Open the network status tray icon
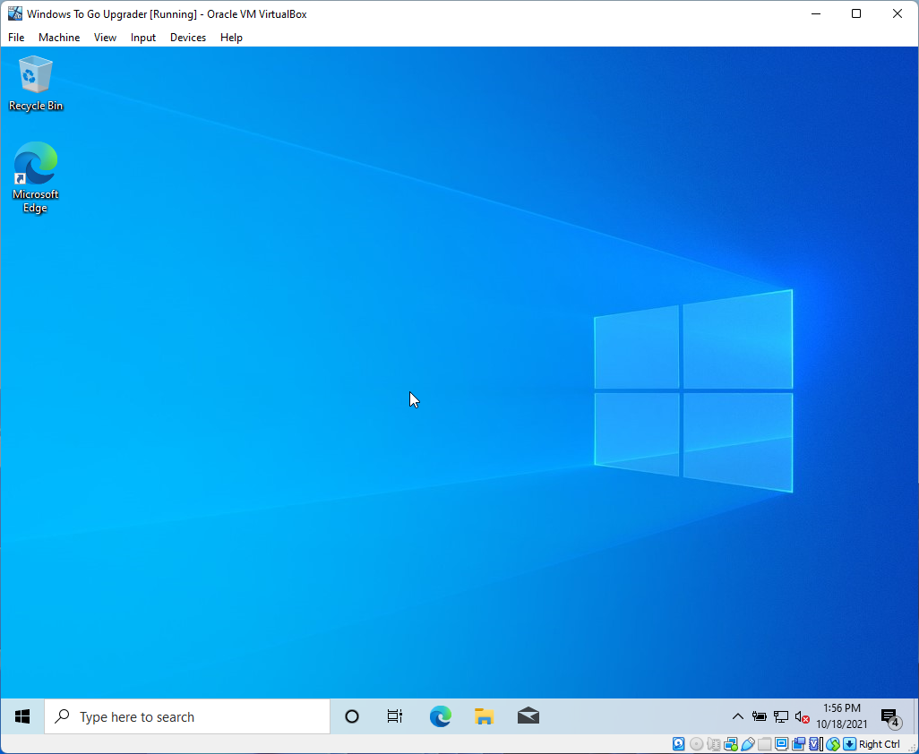Viewport: 919px width, 754px height. 781,716
